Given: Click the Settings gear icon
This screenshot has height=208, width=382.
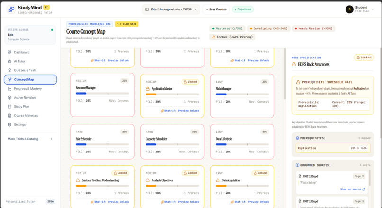Looking at the screenshot, I should click(9, 125).
